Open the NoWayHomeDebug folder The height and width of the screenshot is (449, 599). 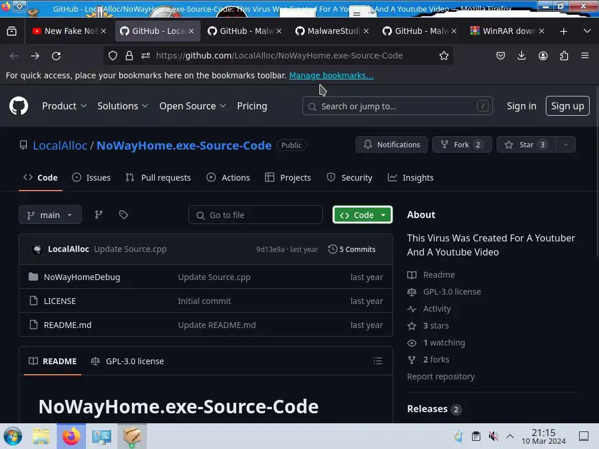82,277
